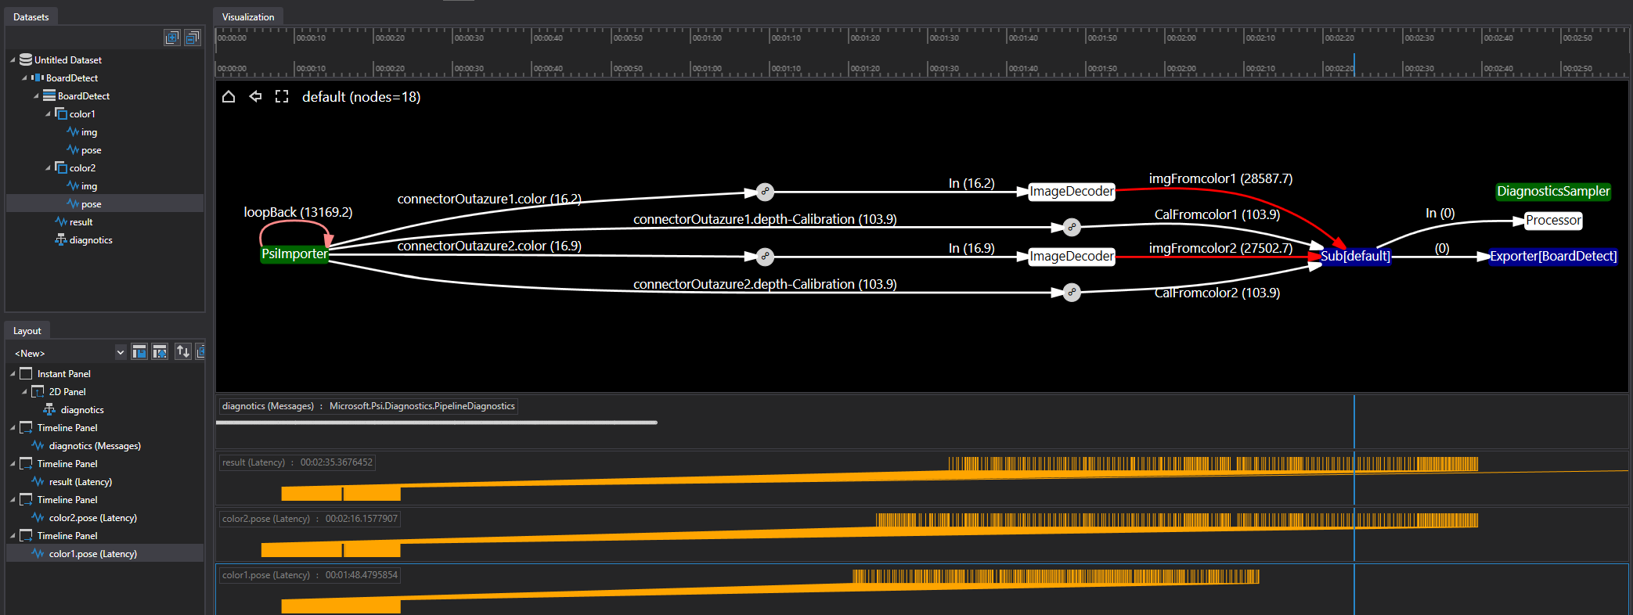This screenshot has width=1633, height=615.
Task: Click the imgFromcolor1 (28587.7) edge label
Action: (1220, 178)
